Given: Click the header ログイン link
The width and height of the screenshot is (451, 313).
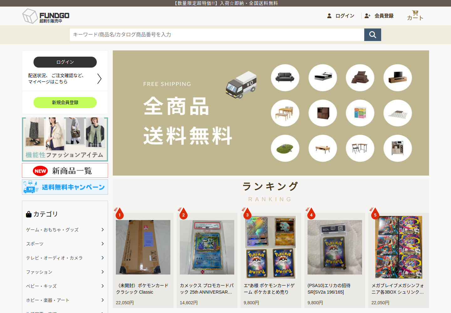Looking at the screenshot, I should point(345,16).
